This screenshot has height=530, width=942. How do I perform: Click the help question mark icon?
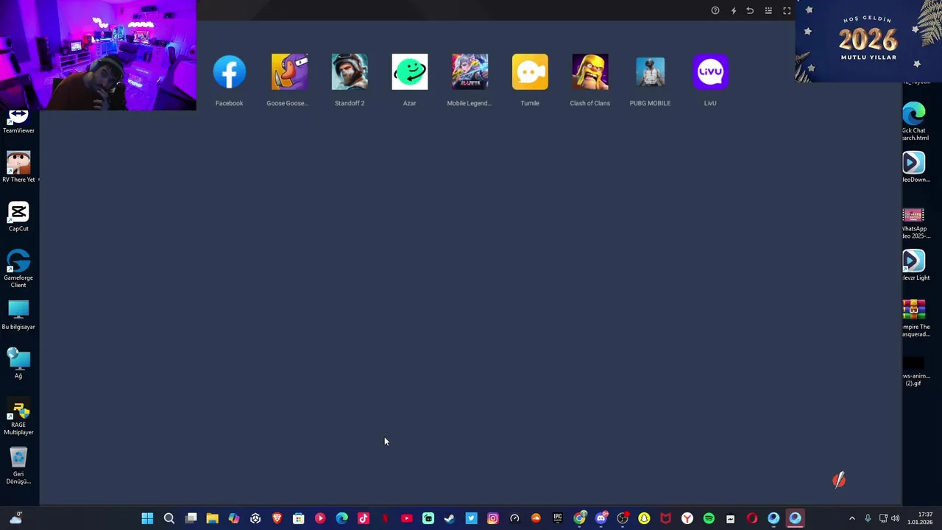pyautogui.click(x=715, y=10)
